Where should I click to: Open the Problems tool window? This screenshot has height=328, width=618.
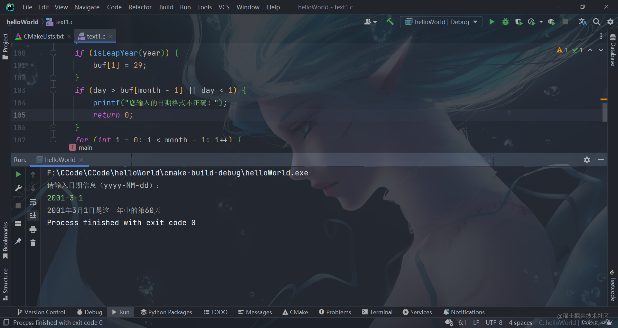pyautogui.click(x=335, y=312)
